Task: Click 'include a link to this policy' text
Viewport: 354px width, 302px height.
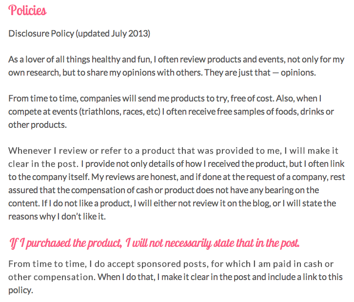Action: [x=176, y=283]
